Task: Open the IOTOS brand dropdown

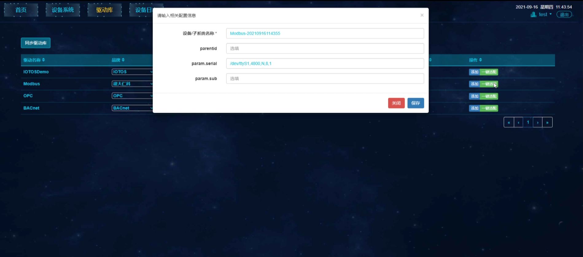Action: [132, 72]
